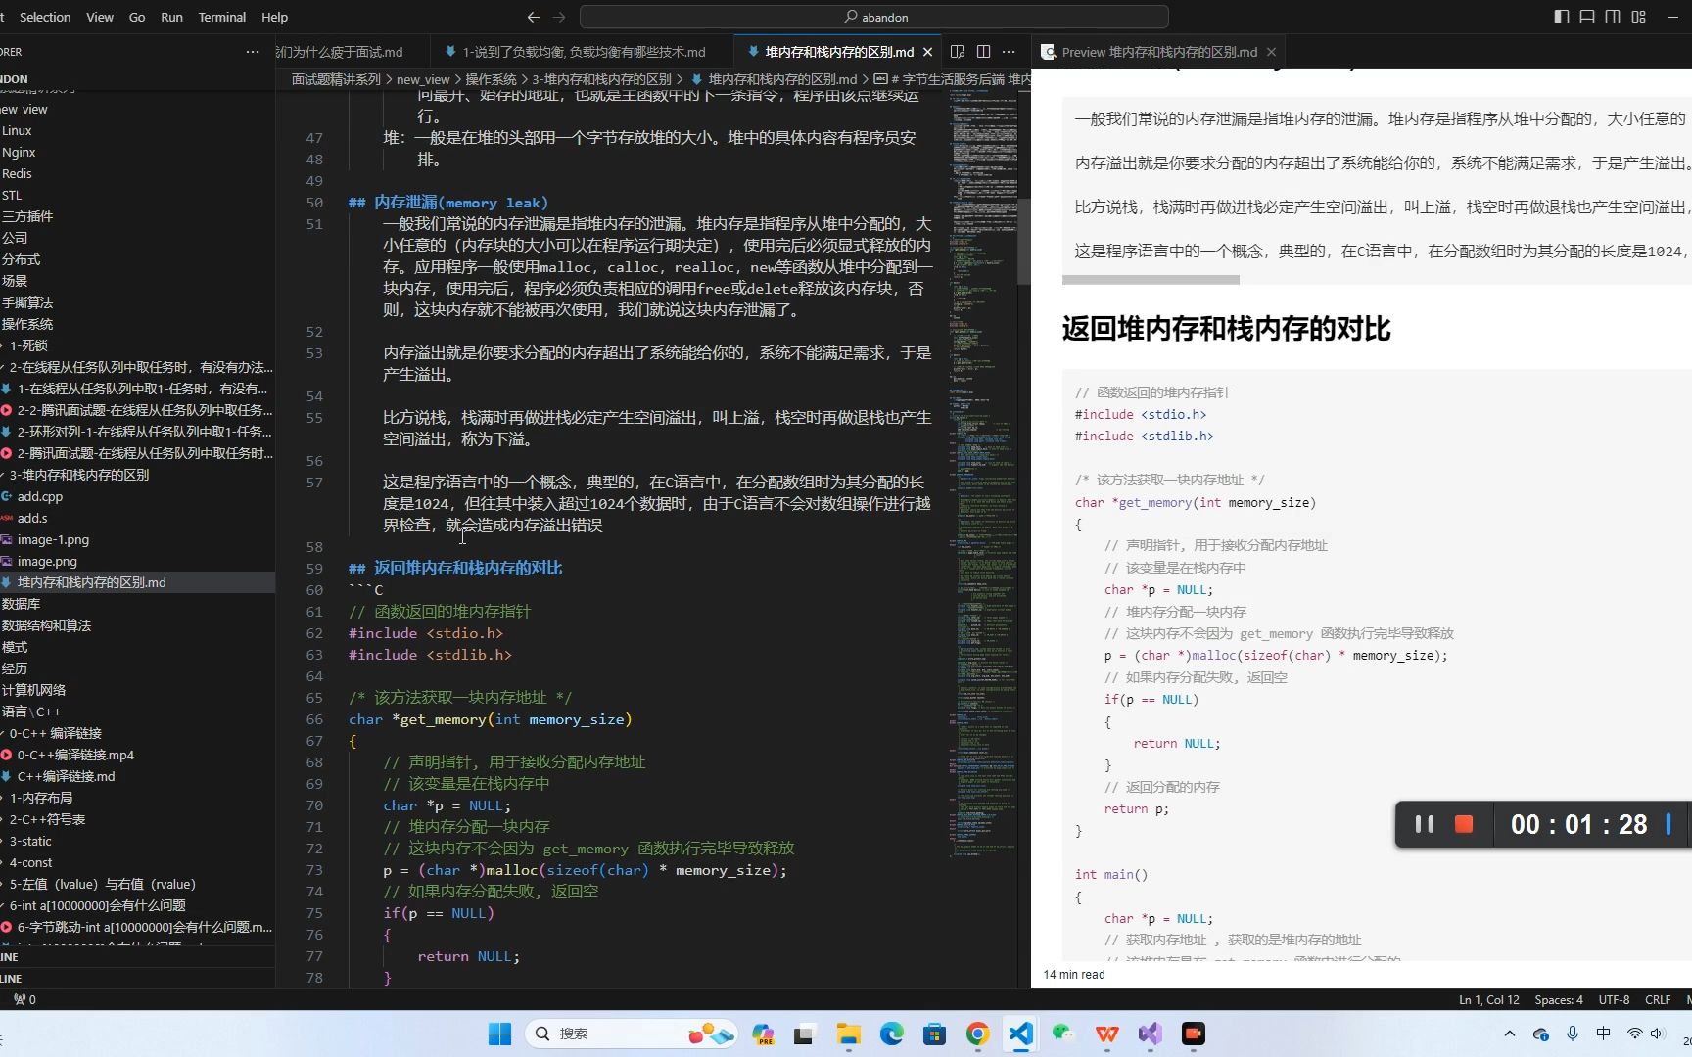Viewport: 1692px width, 1057px height.
Task: Stop the screen recording
Action: click(x=1464, y=824)
